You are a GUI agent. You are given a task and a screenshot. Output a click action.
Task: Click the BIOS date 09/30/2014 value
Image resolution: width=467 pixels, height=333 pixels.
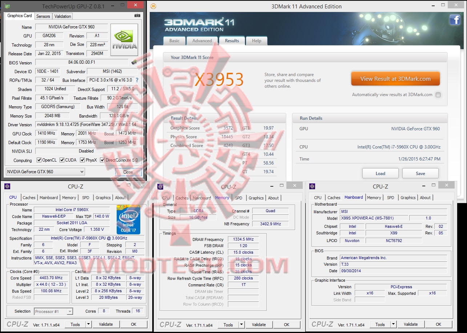coord(394,271)
